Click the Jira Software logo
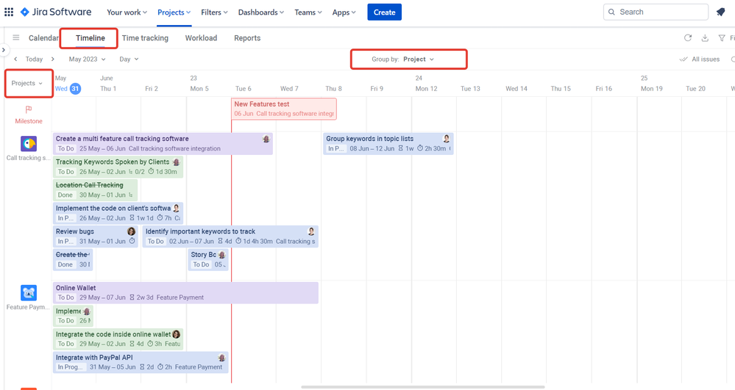735x390 pixels. tap(56, 12)
